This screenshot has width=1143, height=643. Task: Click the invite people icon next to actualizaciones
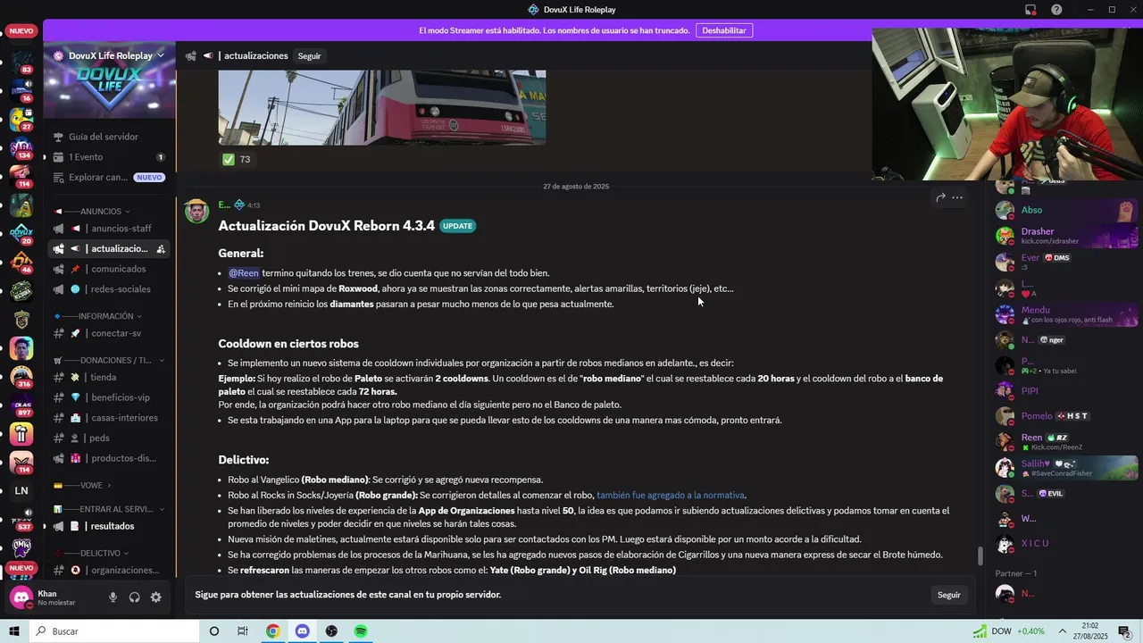[x=160, y=248]
